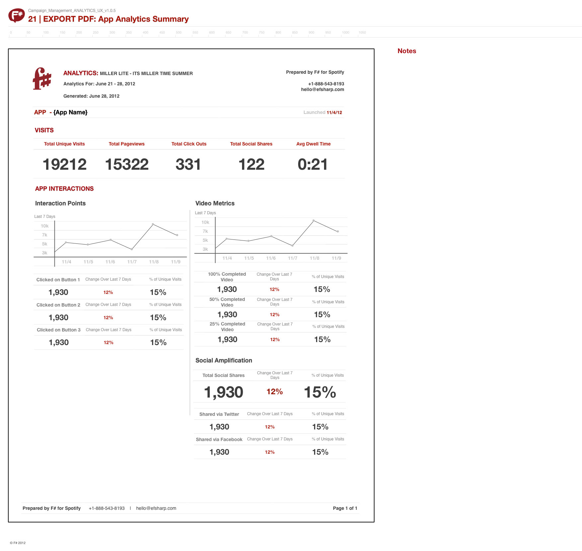The height and width of the screenshot is (551, 582).
Task: Click the 1,930 value for 100% Completed Video
Action: pos(227,289)
